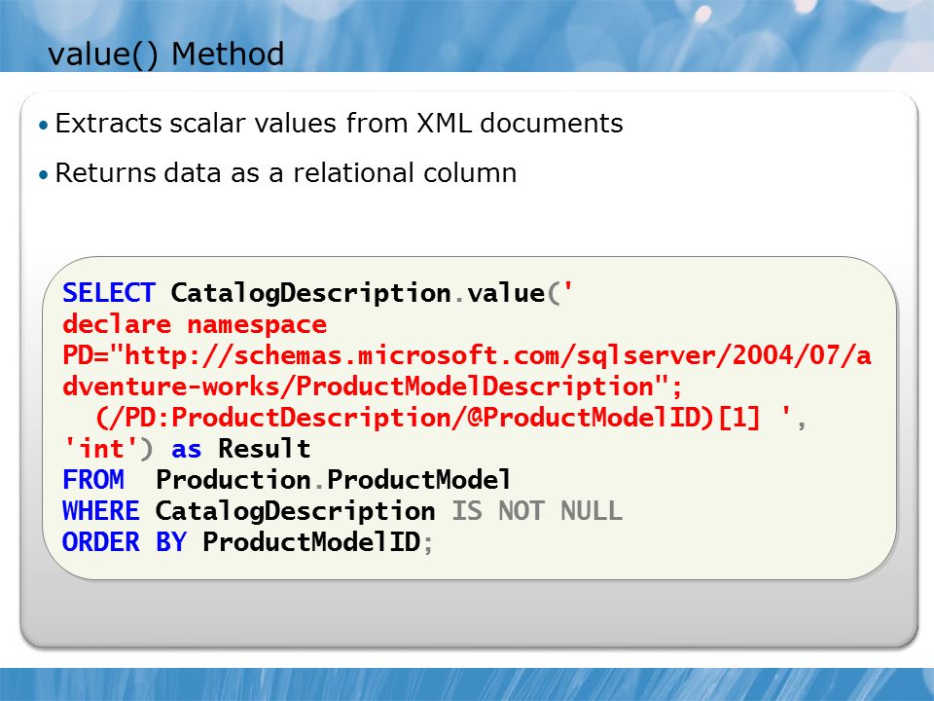Click the blue WHERE keyword
This screenshot has height=701, width=934.
100,511
